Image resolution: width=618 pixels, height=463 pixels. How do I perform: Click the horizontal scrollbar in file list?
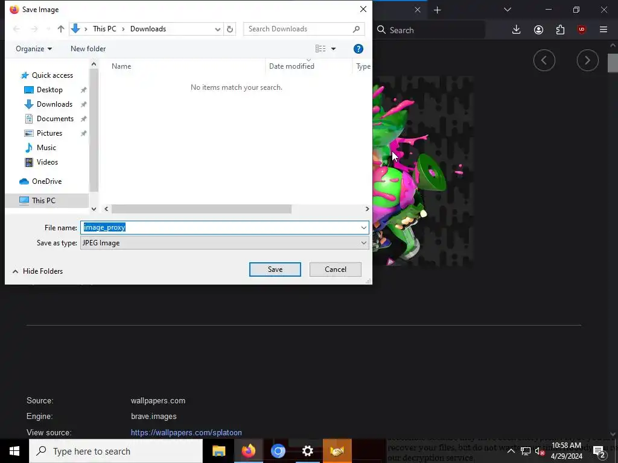click(201, 209)
